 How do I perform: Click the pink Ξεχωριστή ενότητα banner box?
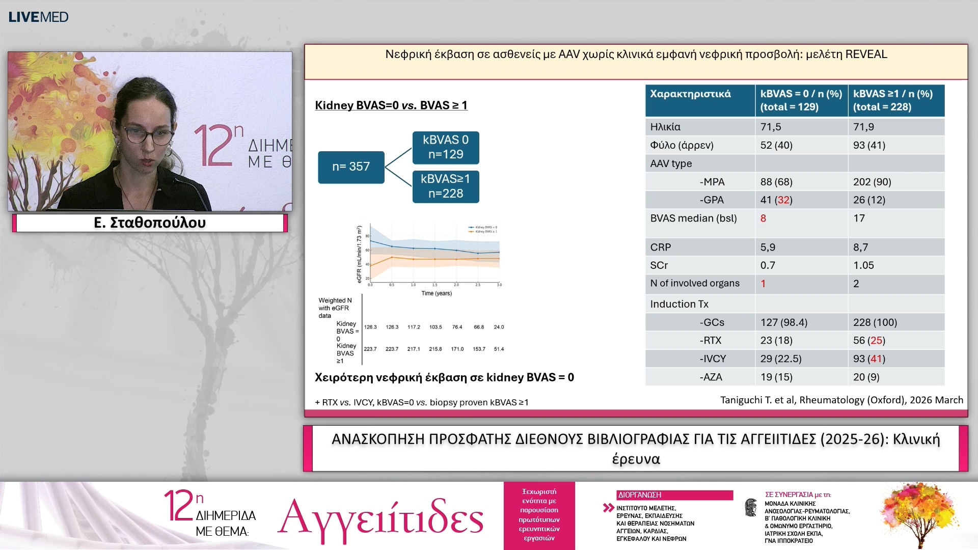[539, 515]
